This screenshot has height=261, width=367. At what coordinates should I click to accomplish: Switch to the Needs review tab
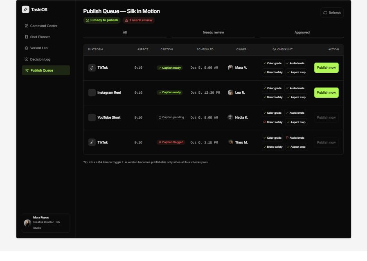[x=213, y=33]
